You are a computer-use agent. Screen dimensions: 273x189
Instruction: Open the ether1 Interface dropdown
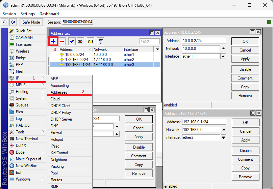(223, 56)
